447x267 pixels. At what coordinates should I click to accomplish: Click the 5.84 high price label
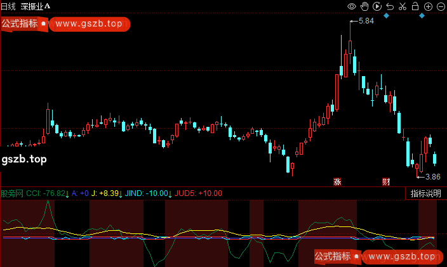point(366,21)
